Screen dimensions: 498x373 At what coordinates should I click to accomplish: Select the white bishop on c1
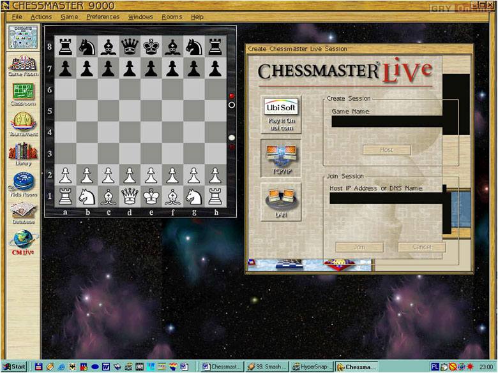tap(109, 196)
